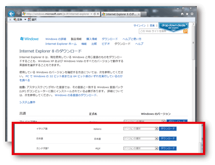Screen dimensions: 215x165
Task: Refresh the page with the reload icon
Action: 95,14
